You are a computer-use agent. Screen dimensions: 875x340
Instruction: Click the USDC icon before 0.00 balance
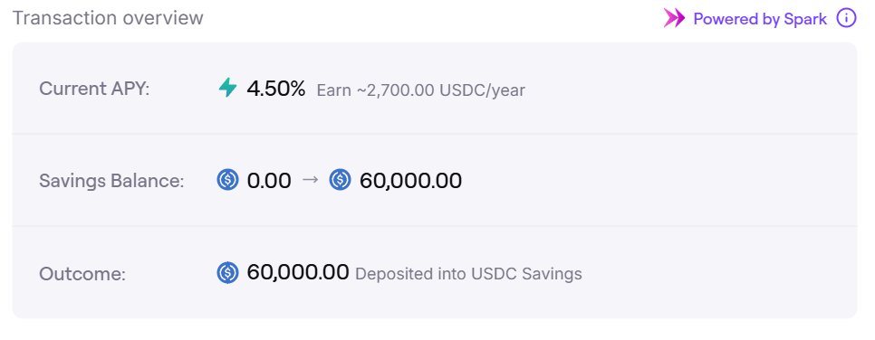tap(227, 180)
